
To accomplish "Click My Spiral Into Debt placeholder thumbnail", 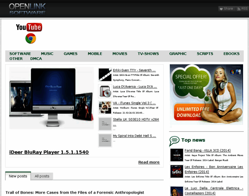I will click(x=105, y=140).
